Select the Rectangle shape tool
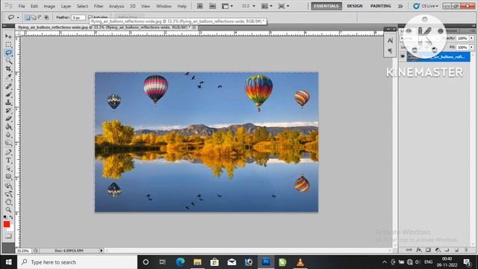The height and width of the screenshot is (269, 478). (8, 176)
